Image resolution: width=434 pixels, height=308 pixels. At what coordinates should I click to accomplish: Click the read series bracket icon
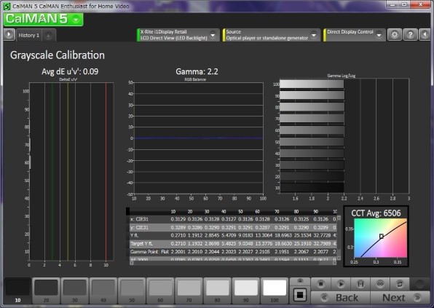pos(360,284)
